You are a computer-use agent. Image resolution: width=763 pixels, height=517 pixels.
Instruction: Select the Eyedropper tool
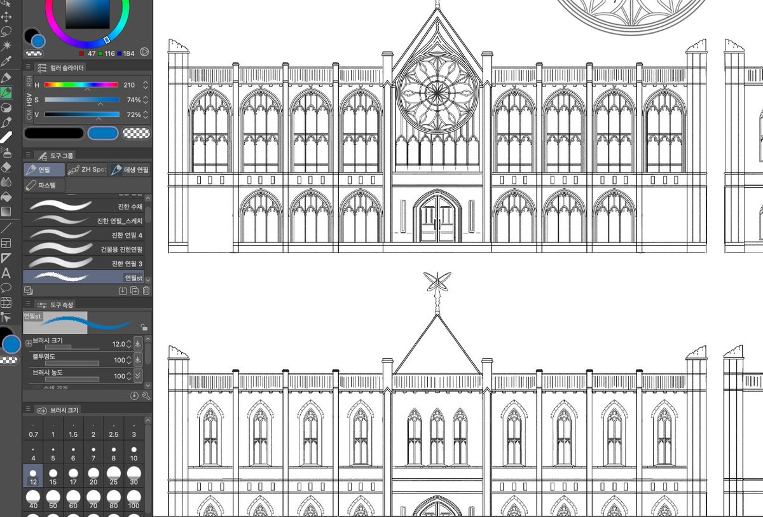pyautogui.click(x=6, y=62)
